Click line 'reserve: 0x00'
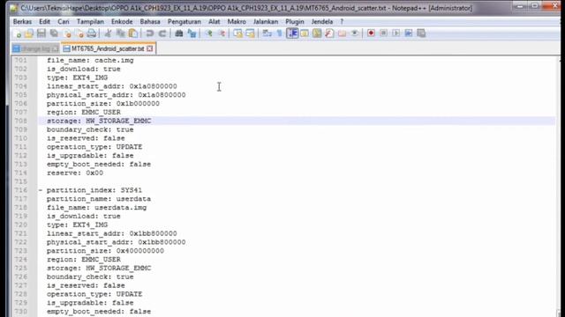The height and width of the screenshot is (317, 565). [75, 173]
